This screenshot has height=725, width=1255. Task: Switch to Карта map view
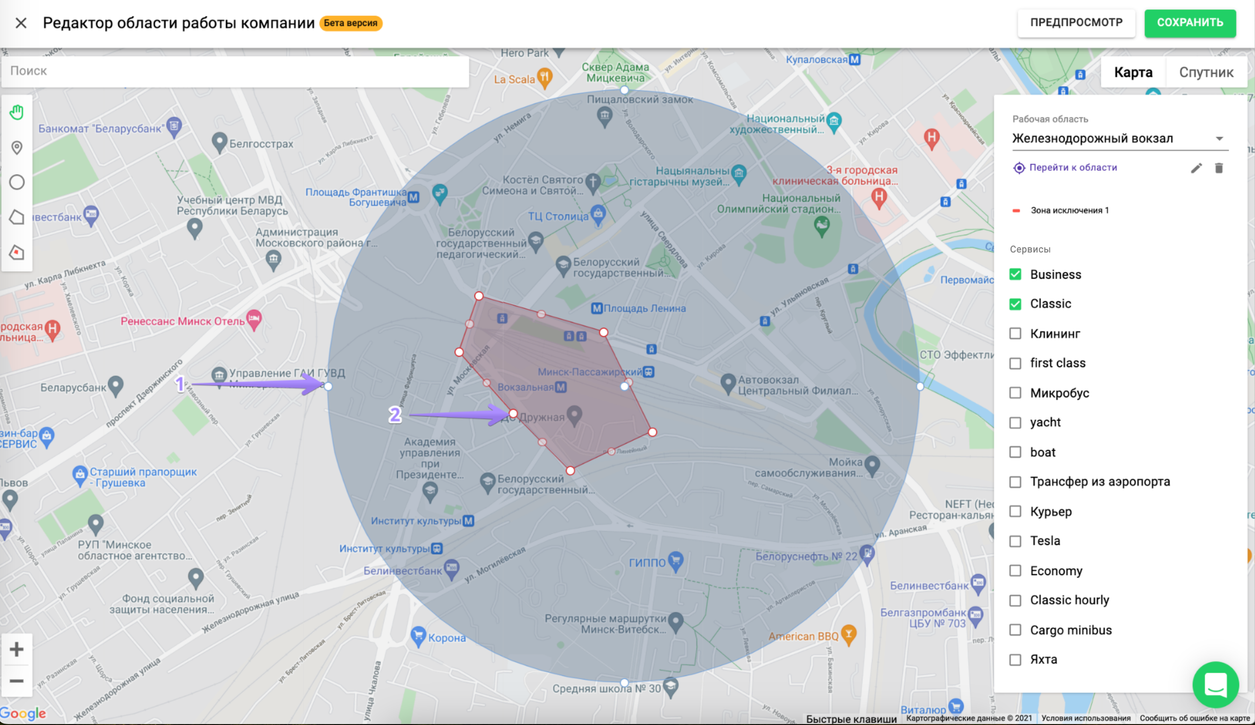1133,73
